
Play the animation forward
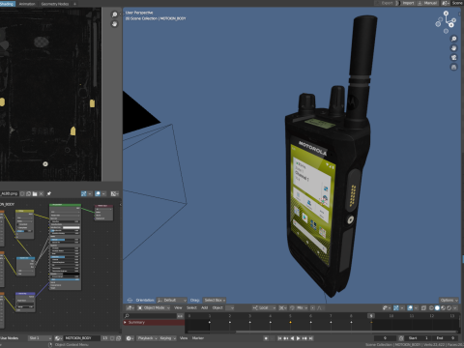tap(298, 338)
